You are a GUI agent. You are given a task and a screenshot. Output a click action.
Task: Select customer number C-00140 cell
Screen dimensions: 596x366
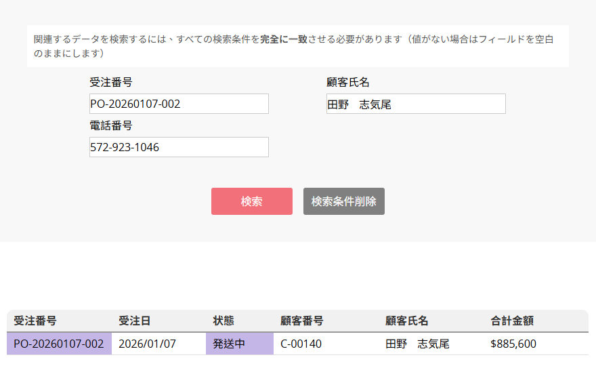[x=301, y=344]
